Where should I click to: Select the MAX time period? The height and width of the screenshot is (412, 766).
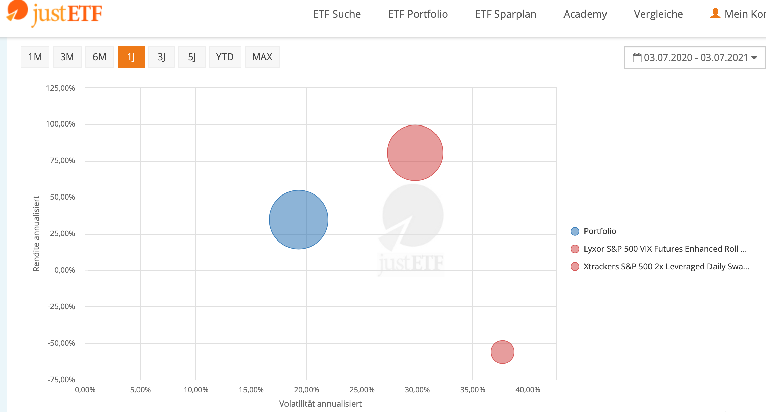pos(262,57)
